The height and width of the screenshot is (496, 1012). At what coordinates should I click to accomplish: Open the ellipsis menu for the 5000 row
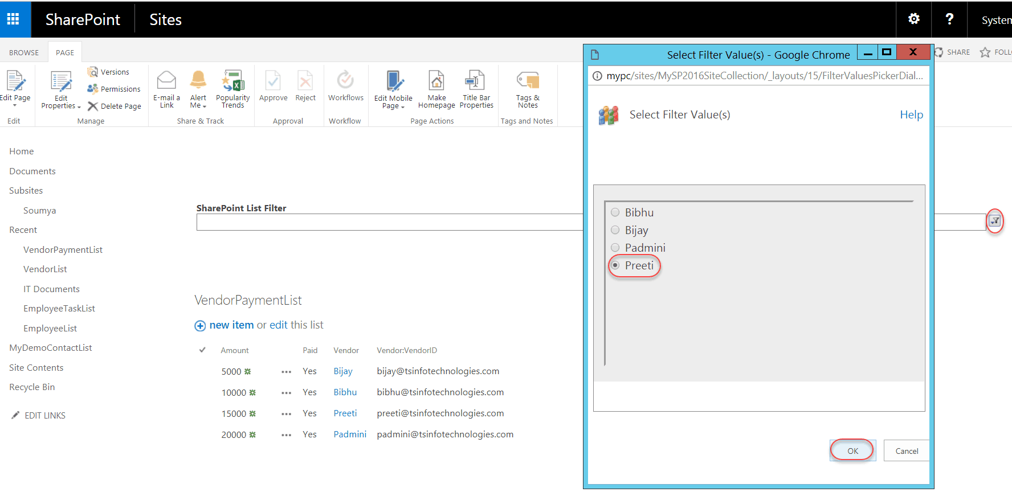pos(286,372)
